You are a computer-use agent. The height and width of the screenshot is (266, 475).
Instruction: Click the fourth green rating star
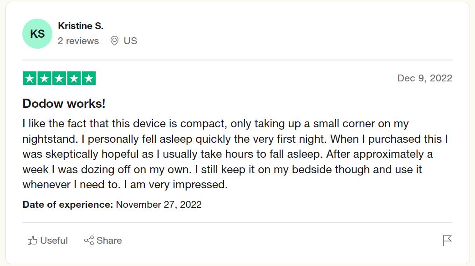74,79
